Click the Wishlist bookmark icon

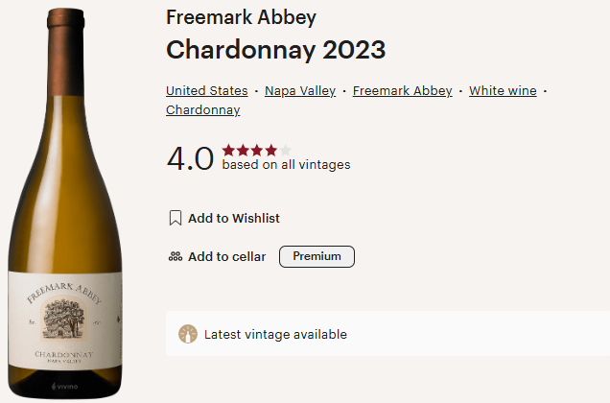[176, 218]
